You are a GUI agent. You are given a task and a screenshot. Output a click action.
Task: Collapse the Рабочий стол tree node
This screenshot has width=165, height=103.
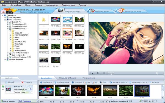tap(2, 15)
